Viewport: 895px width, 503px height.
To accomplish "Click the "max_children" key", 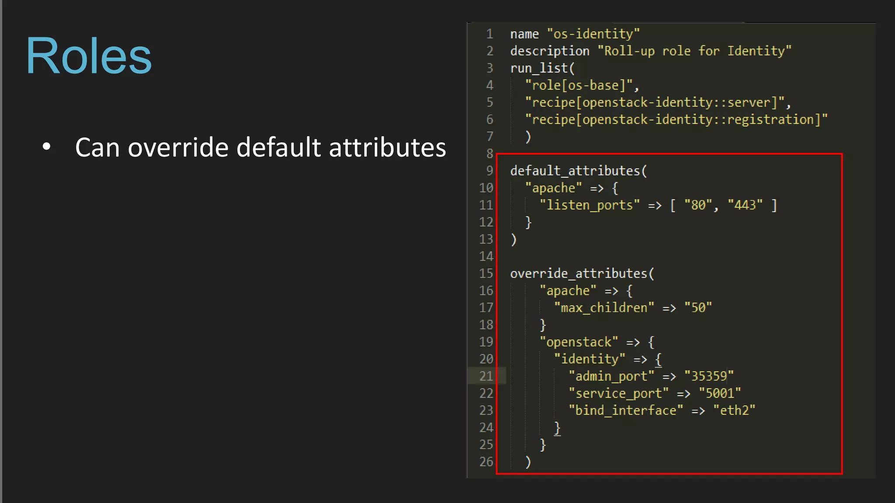I will pyautogui.click(x=604, y=307).
